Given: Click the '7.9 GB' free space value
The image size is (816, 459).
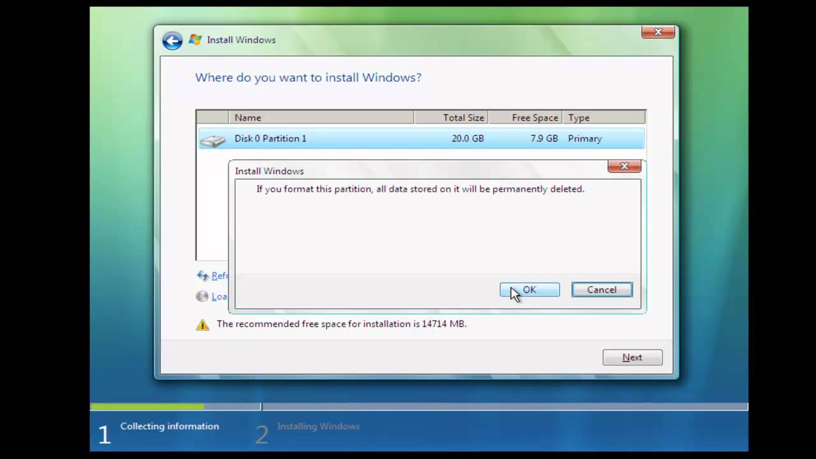Looking at the screenshot, I should (x=544, y=138).
